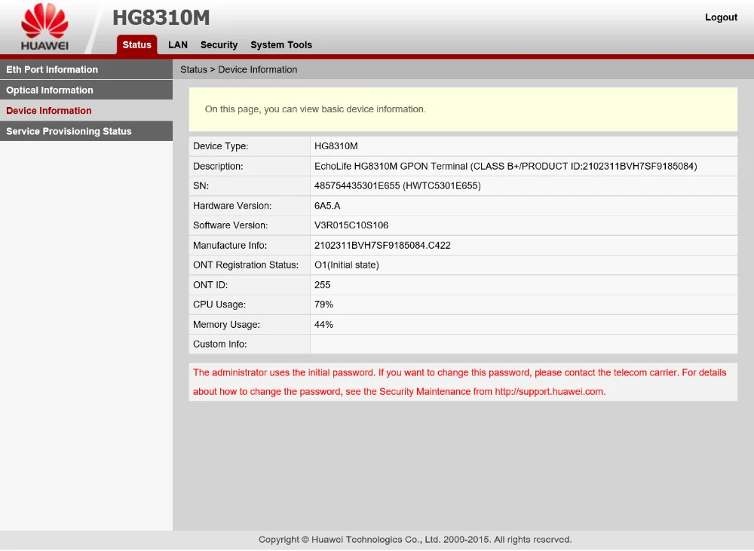Open the Security tab
The width and height of the screenshot is (754, 551).
(219, 45)
